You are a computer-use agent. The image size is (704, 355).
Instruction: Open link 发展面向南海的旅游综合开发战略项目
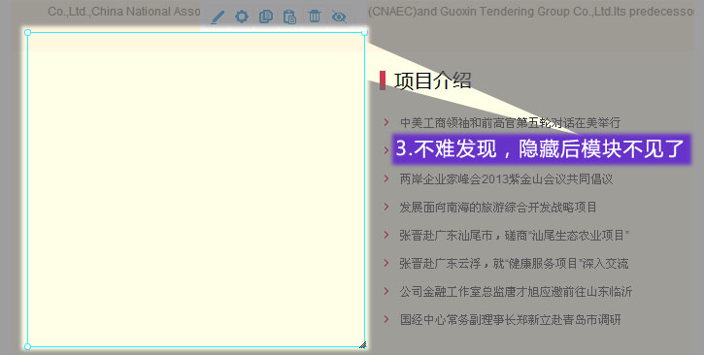(x=498, y=208)
